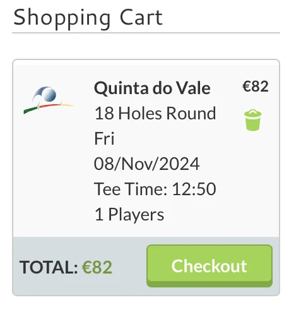Select the 18 Holes Round text
This screenshot has width=301, height=319.
[x=155, y=113]
